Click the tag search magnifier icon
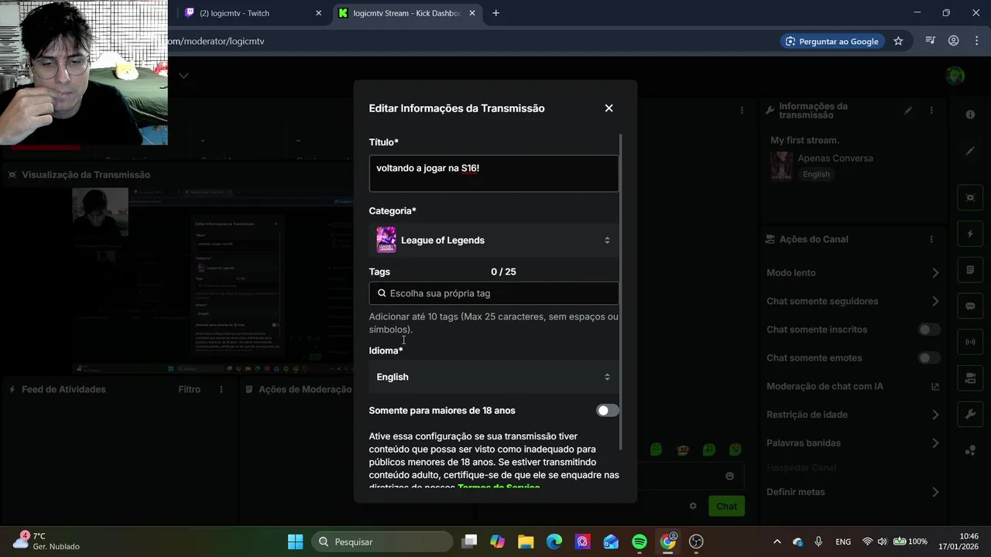 coord(382,293)
